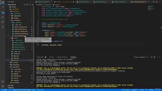Open db.sqlite3 in Explorer
Viewport: 162px width, 91px height.
click(x=16, y=83)
